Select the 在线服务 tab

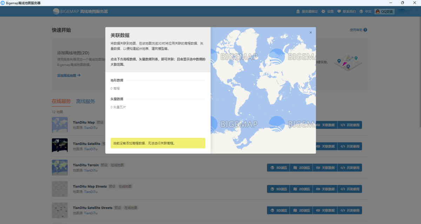coord(61,101)
